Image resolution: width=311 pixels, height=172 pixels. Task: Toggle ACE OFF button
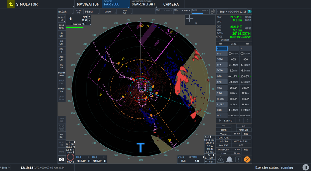click(61, 58)
